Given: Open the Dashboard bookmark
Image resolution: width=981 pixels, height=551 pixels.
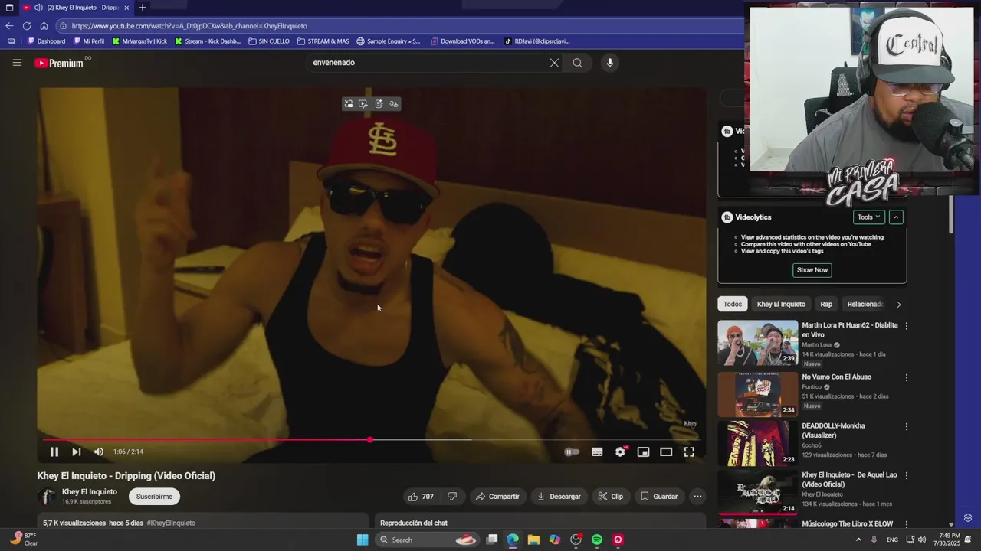Looking at the screenshot, I should [x=46, y=41].
